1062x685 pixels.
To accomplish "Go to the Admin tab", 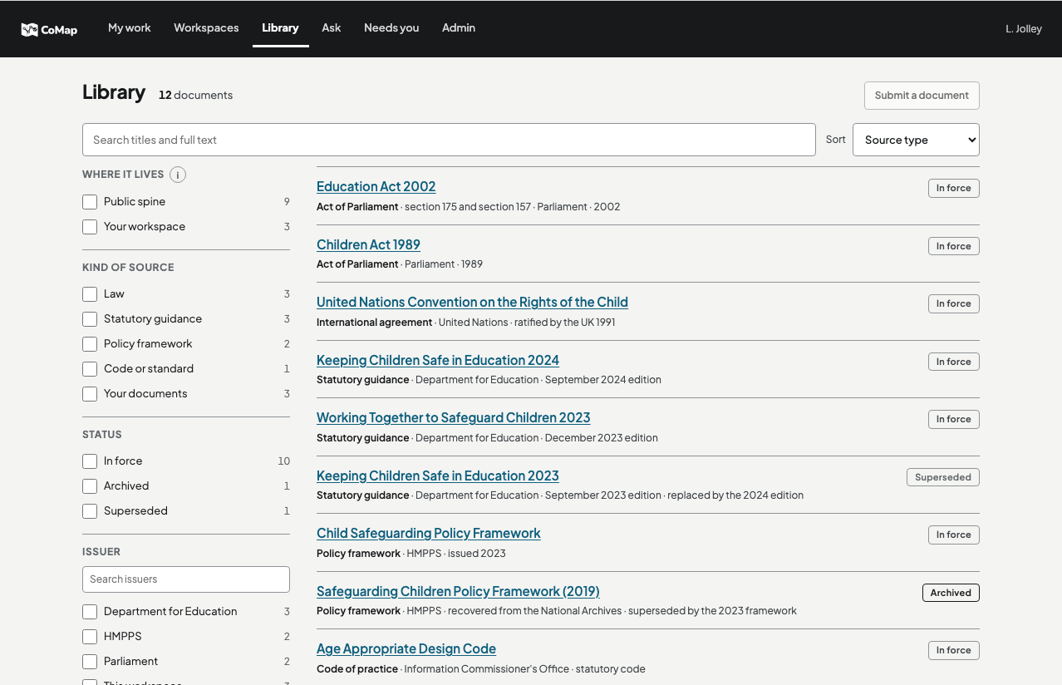I will [x=459, y=27].
